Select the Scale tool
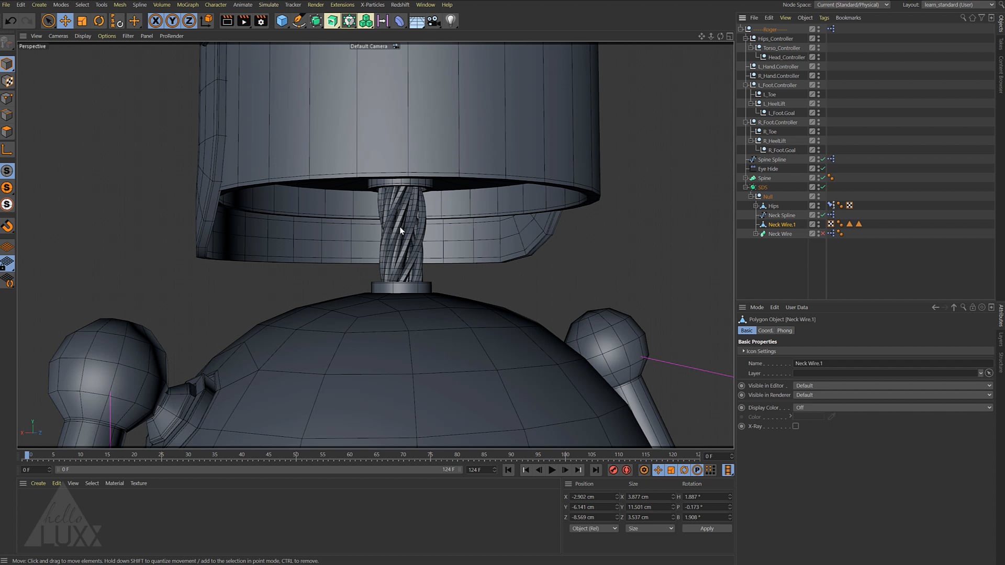Image resolution: width=1005 pixels, height=565 pixels. (x=82, y=21)
